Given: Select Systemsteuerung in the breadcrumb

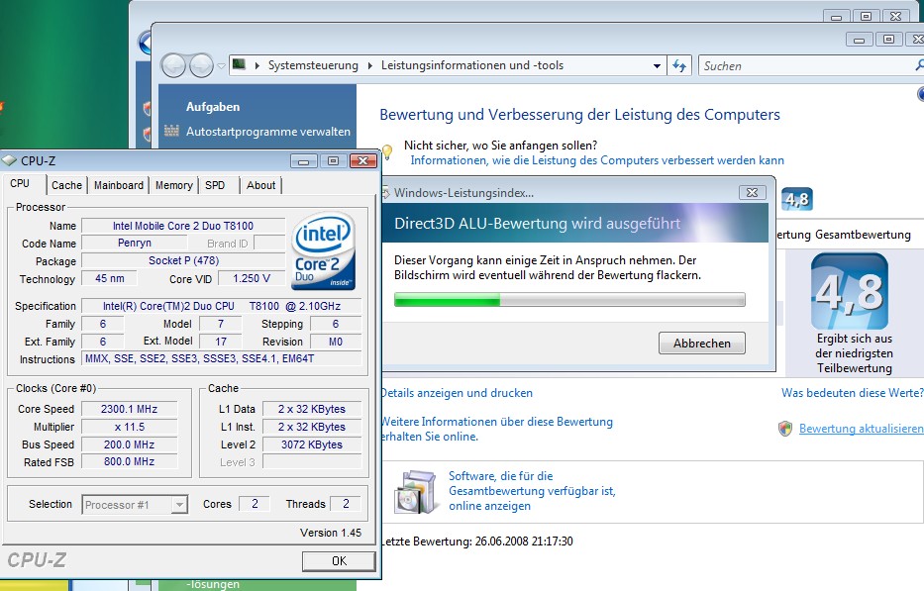Looking at the screenshot, I should (x=313, y=65).
